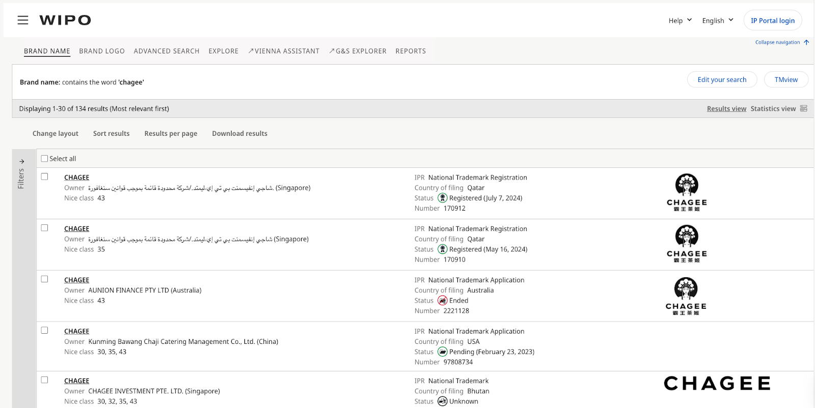Open the hamburger main menu
Image resolution: width=815 pixels, height=408 pixels.
tap(23, 20)
